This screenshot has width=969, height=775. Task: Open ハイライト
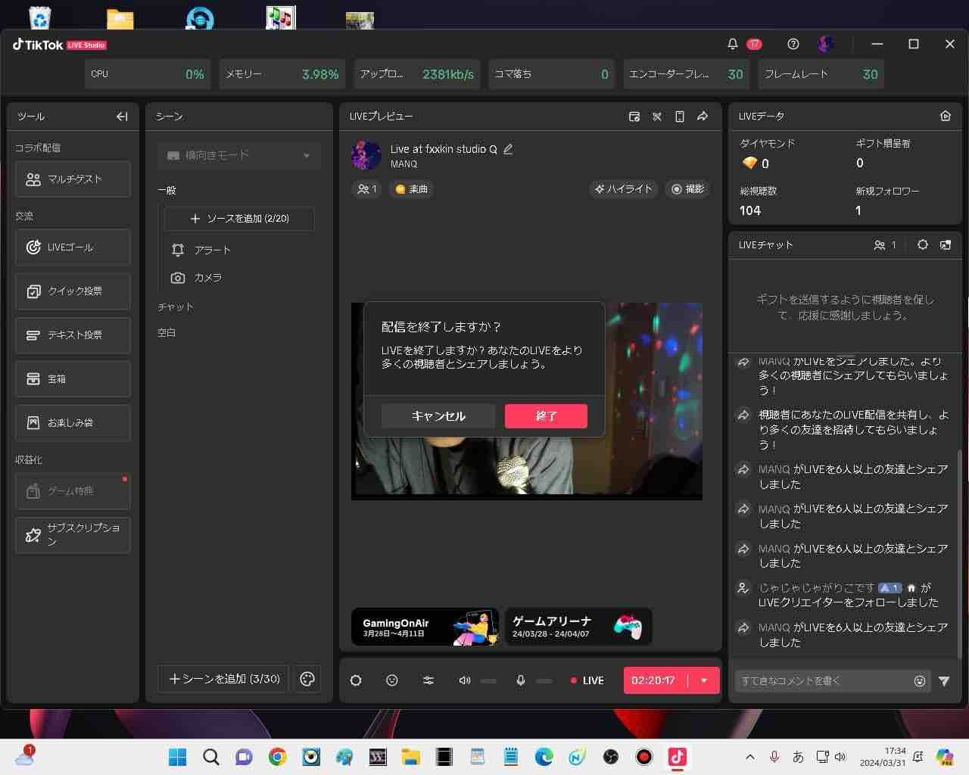click(x=624, y=189)
